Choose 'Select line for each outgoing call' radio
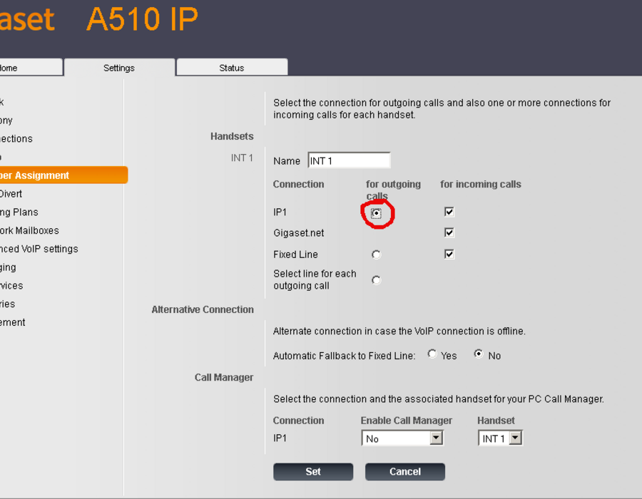642x499 pixels. click(x=376, y=280)
